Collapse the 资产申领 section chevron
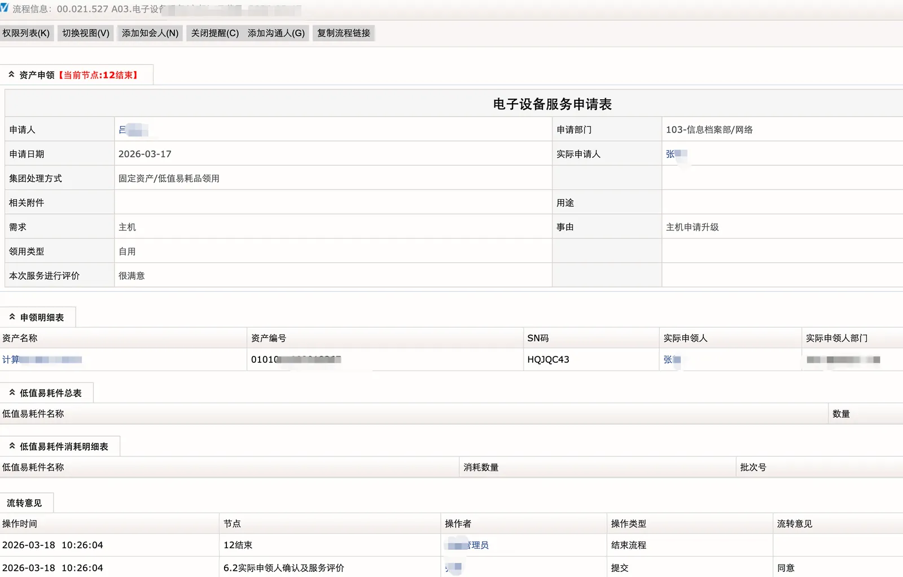Viewport: 903px width, 577px height. coord(11,74)
